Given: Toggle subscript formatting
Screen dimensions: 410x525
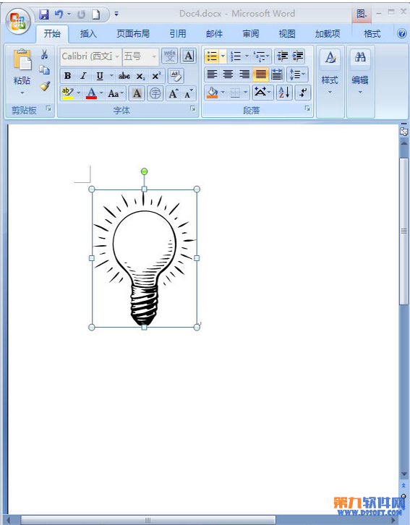Looking at the screenshot, I should coord(140,76).
